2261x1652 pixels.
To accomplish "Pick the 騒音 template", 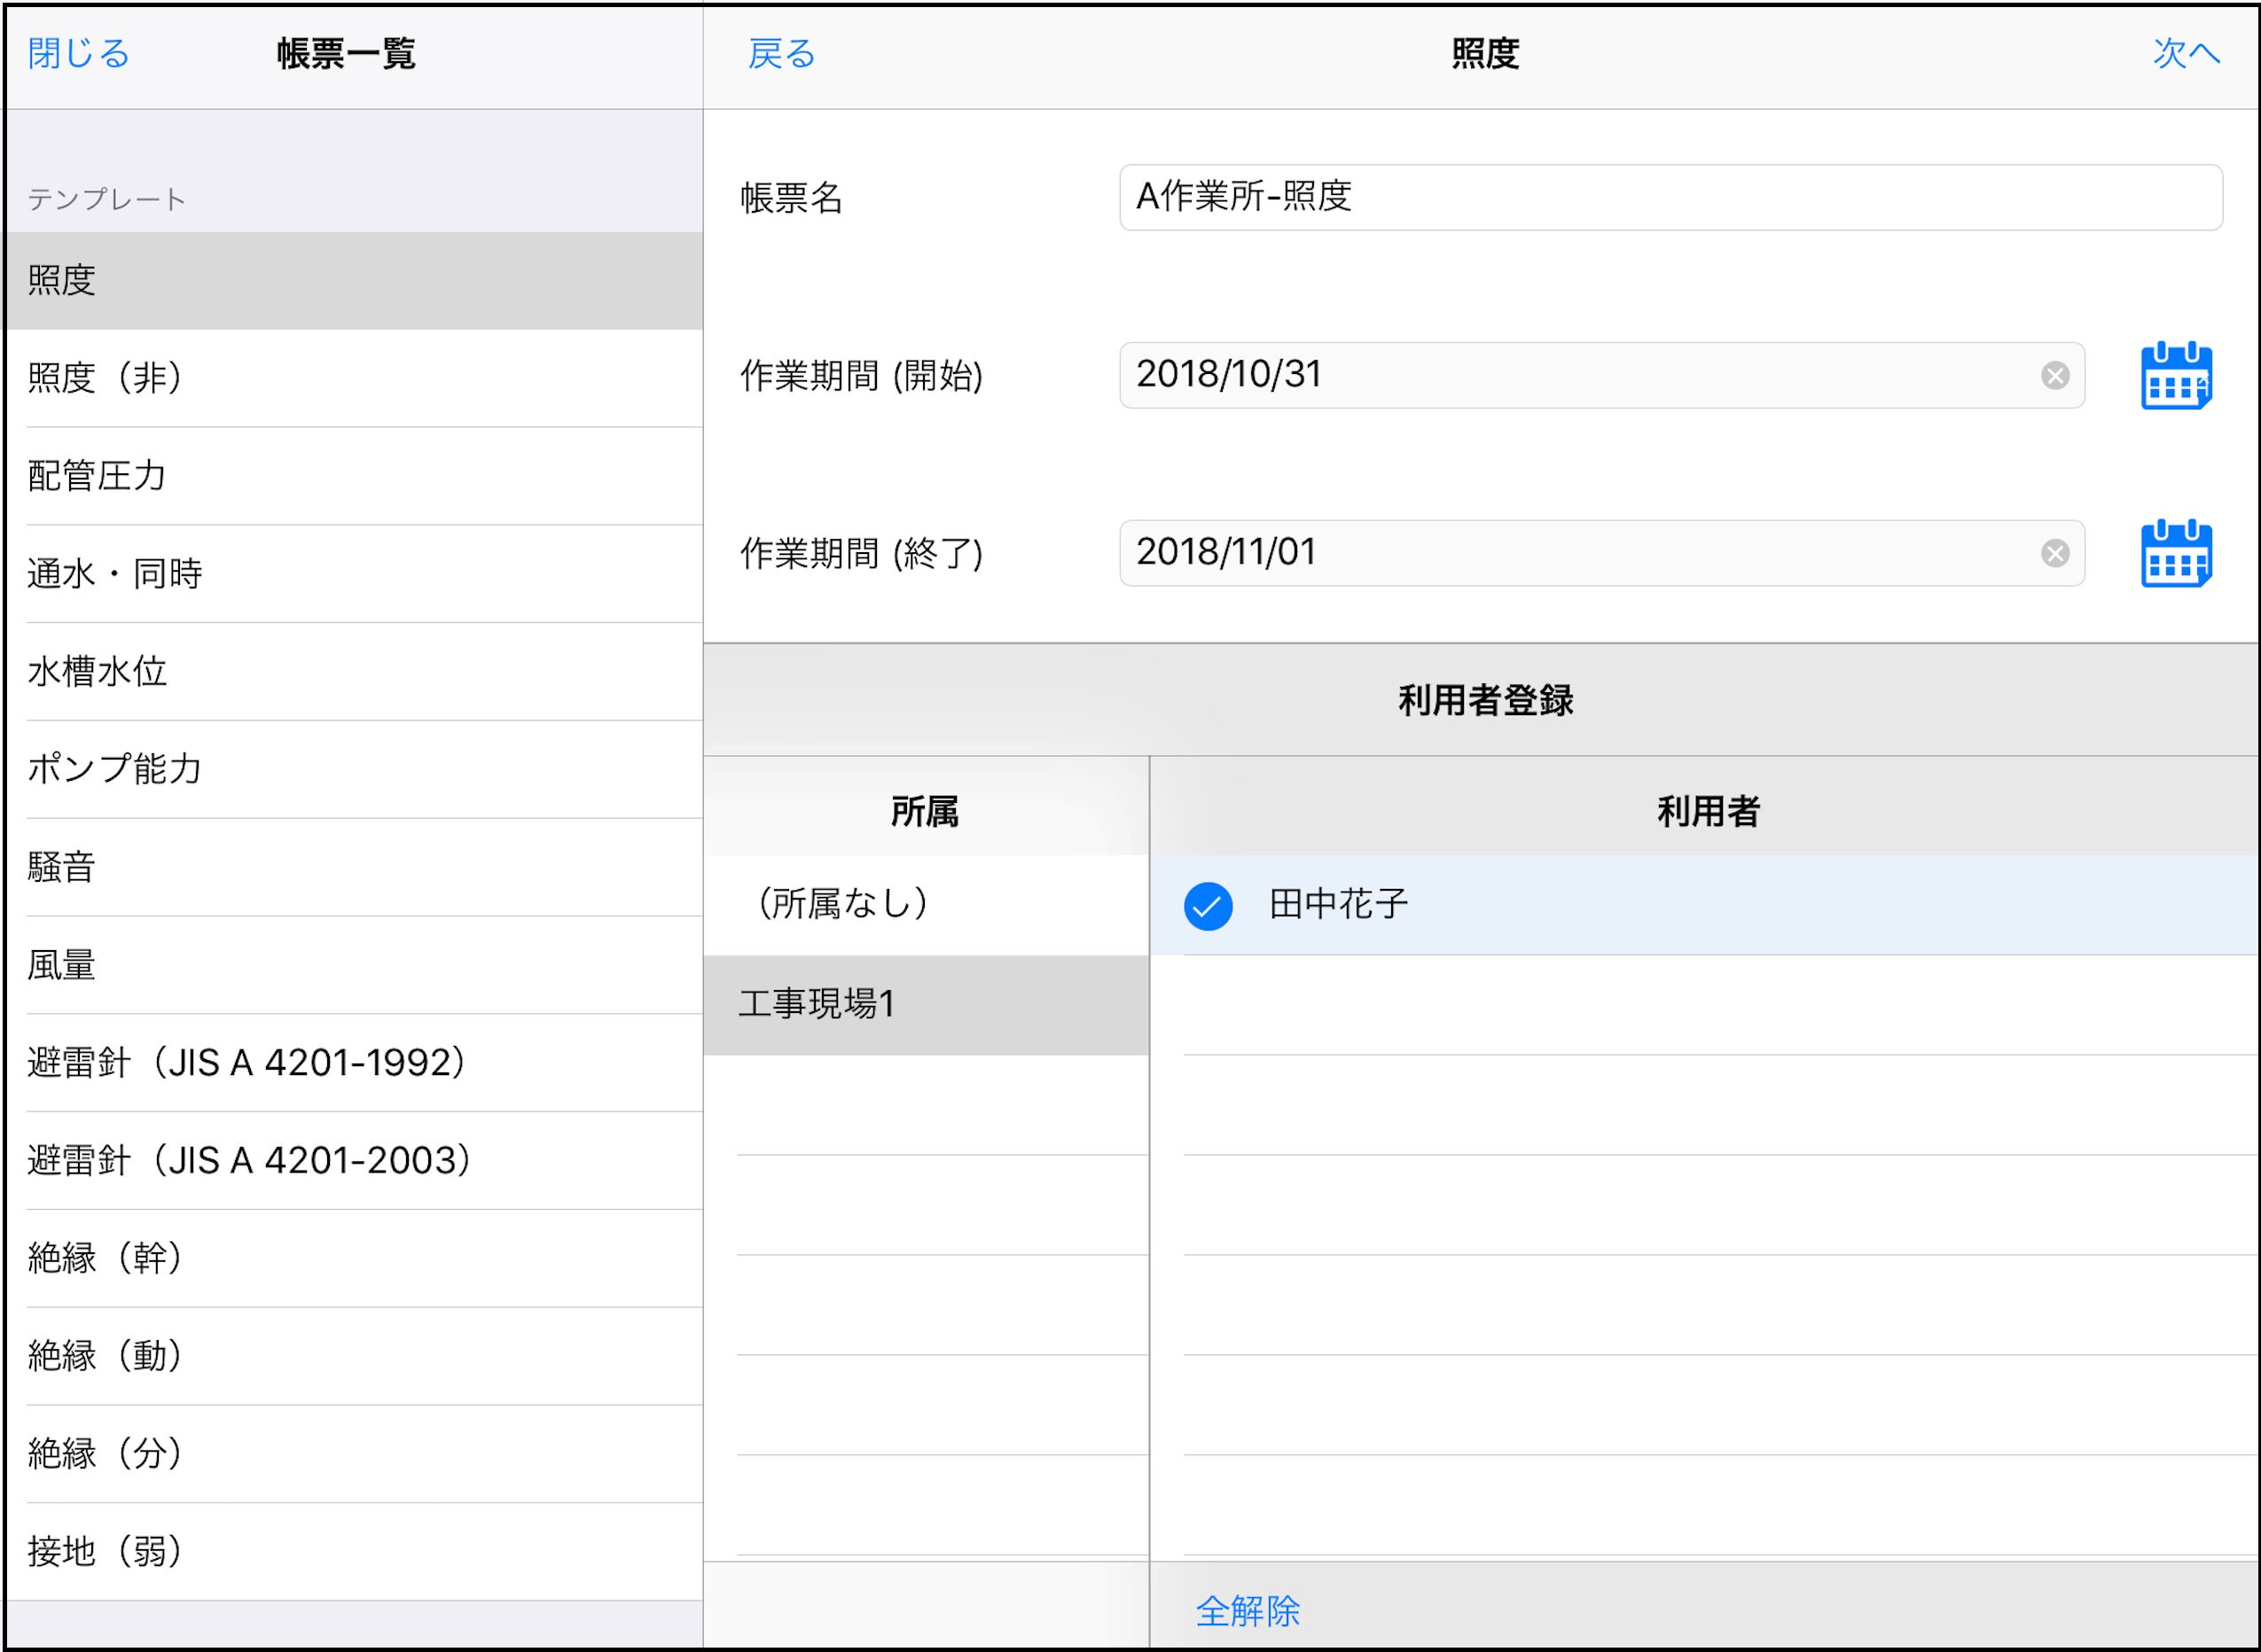I will 353,867.
